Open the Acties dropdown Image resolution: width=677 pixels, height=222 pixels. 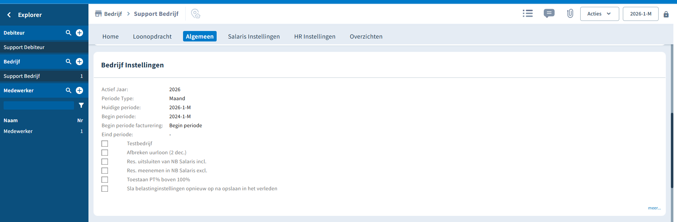pyautogui.click(x=599, y=14)
